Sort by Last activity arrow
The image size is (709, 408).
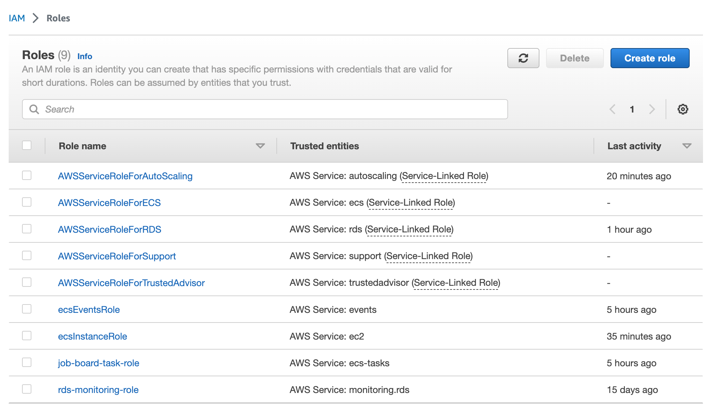click(x=687, y=146)
